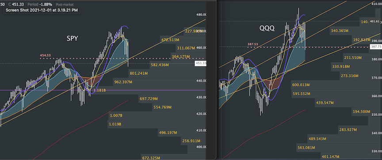The image size is (382, 160).
Task: Click the 801.241M volume profile bar
Action: 167,73
